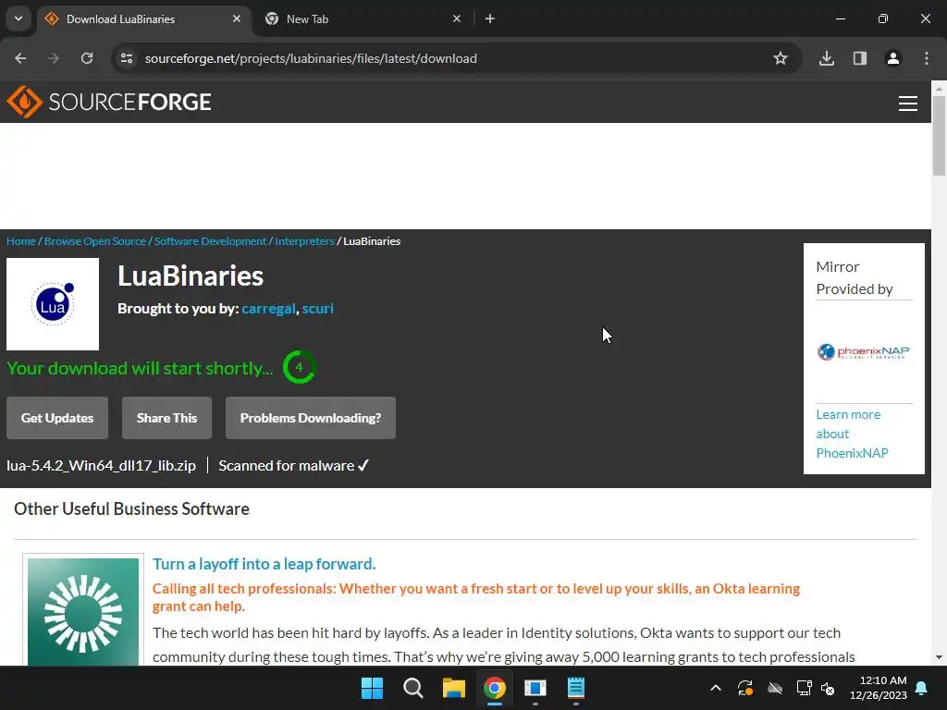Screen dimensions: 947x710
Task: Click the LuaBinaries project heading
Action: (x=191, y=275)
